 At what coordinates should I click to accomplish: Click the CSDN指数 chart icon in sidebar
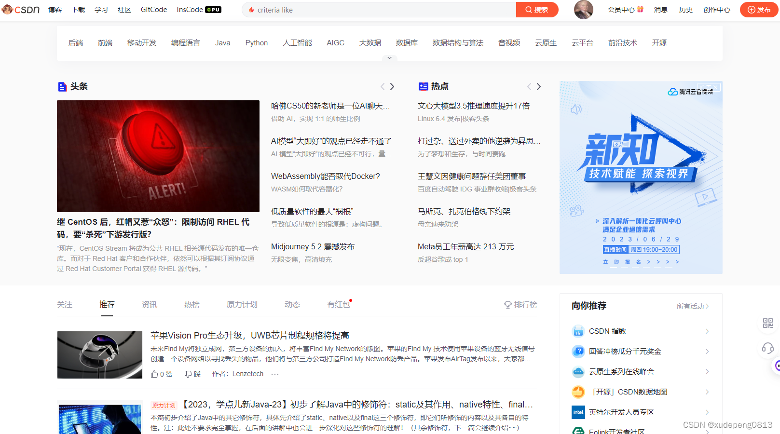click(578, 331)
